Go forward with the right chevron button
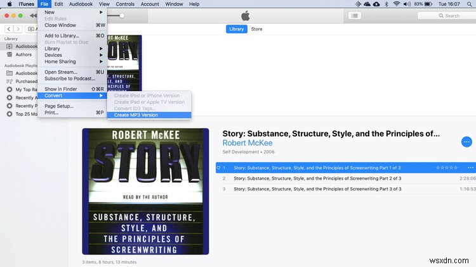476x267 pixels. pyautogui.click(x=18, y=28)
